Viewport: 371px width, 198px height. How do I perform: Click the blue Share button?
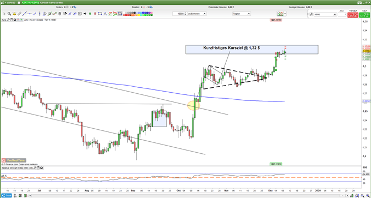pyautogui.click(x=7, y=196)
